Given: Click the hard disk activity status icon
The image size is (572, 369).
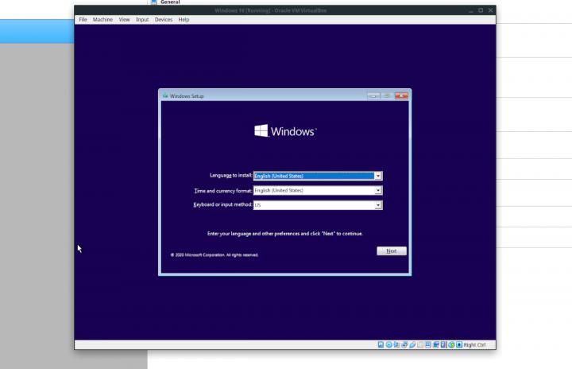Looking at the screenshot, I should point(381,344).
